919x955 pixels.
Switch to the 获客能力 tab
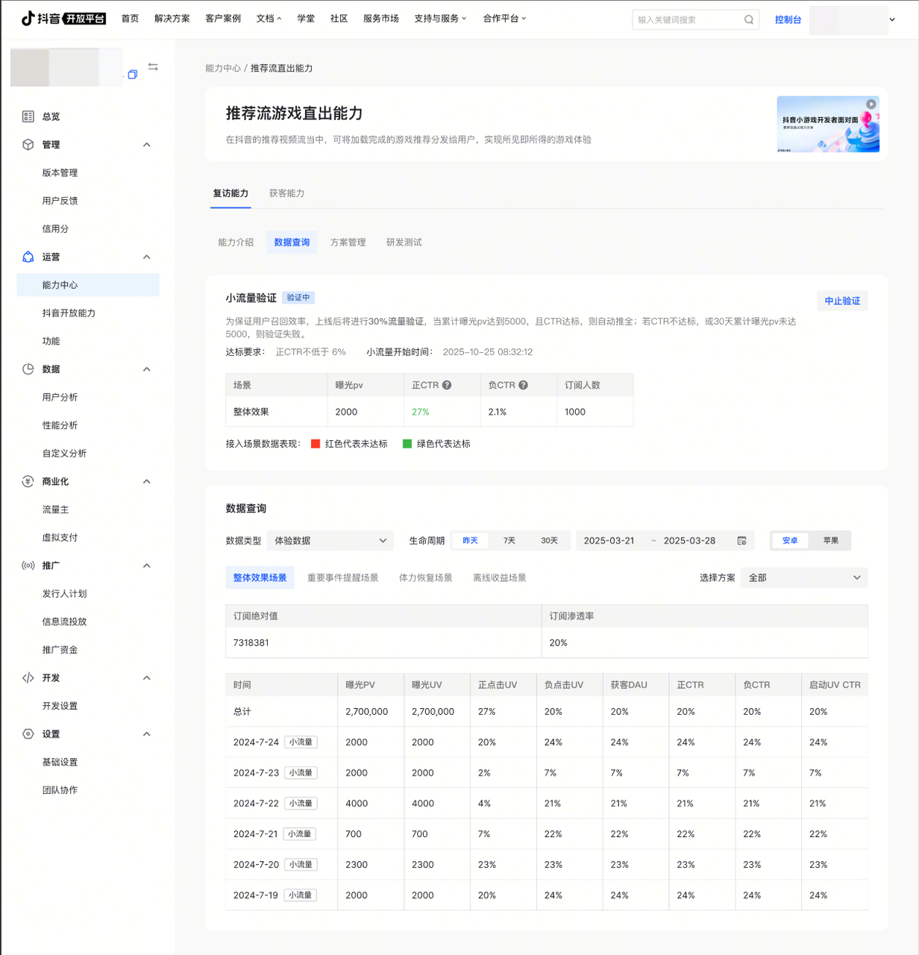286,193
